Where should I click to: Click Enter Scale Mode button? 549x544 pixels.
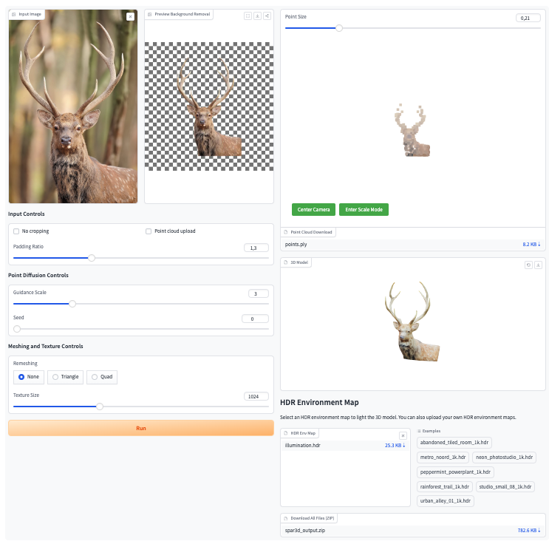tap(364, 209)
